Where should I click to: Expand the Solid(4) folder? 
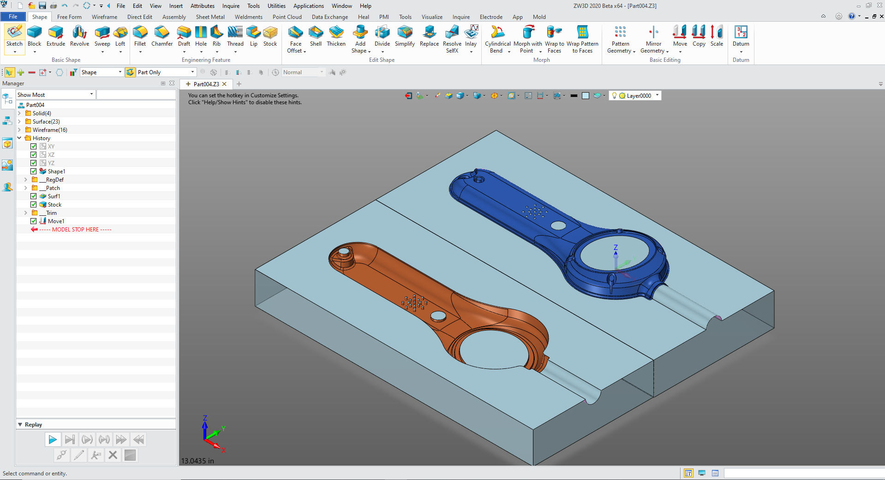coord(19,113)
